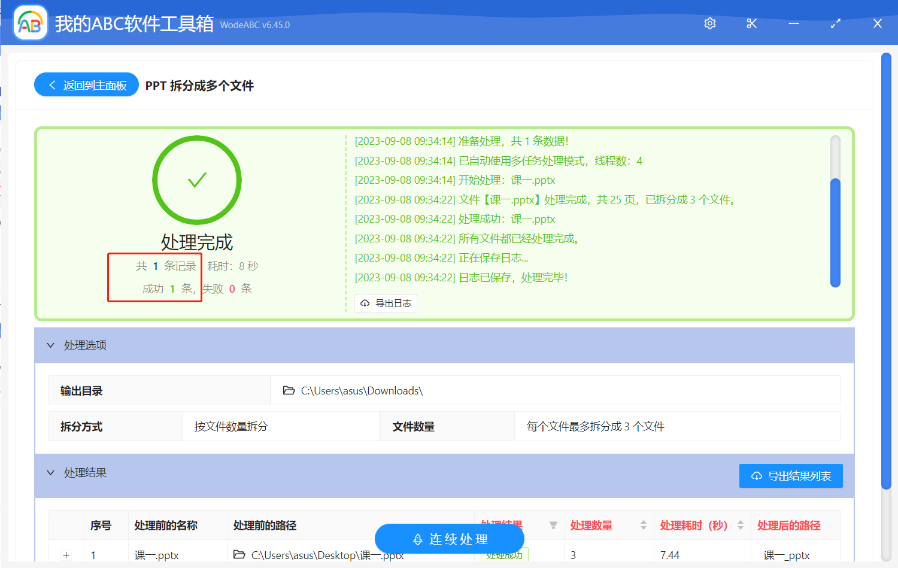The width and height of the screenshot is (898, 568).
Task: Click the filter icon on 处理结果 column header
Action: pos(554,525)
